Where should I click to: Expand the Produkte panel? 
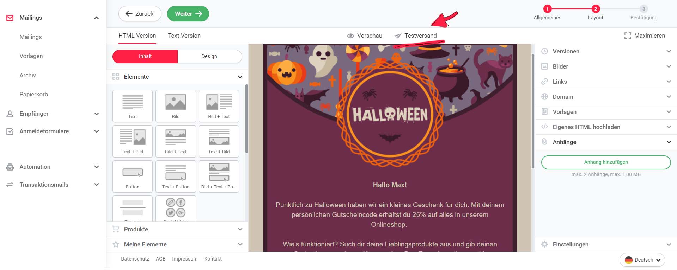[x=177, y=229]
